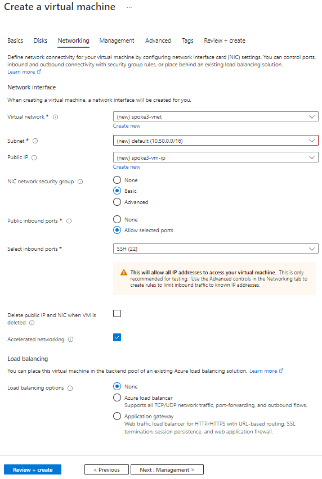Click the orange warning triangle icon
The image size is (322, 479).
click(x=123, y=273)
